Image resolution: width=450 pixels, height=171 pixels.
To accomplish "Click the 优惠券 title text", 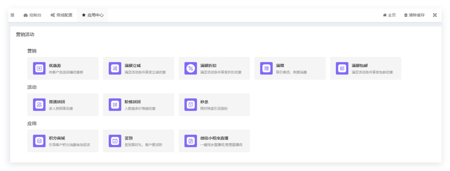I will 55,65.
